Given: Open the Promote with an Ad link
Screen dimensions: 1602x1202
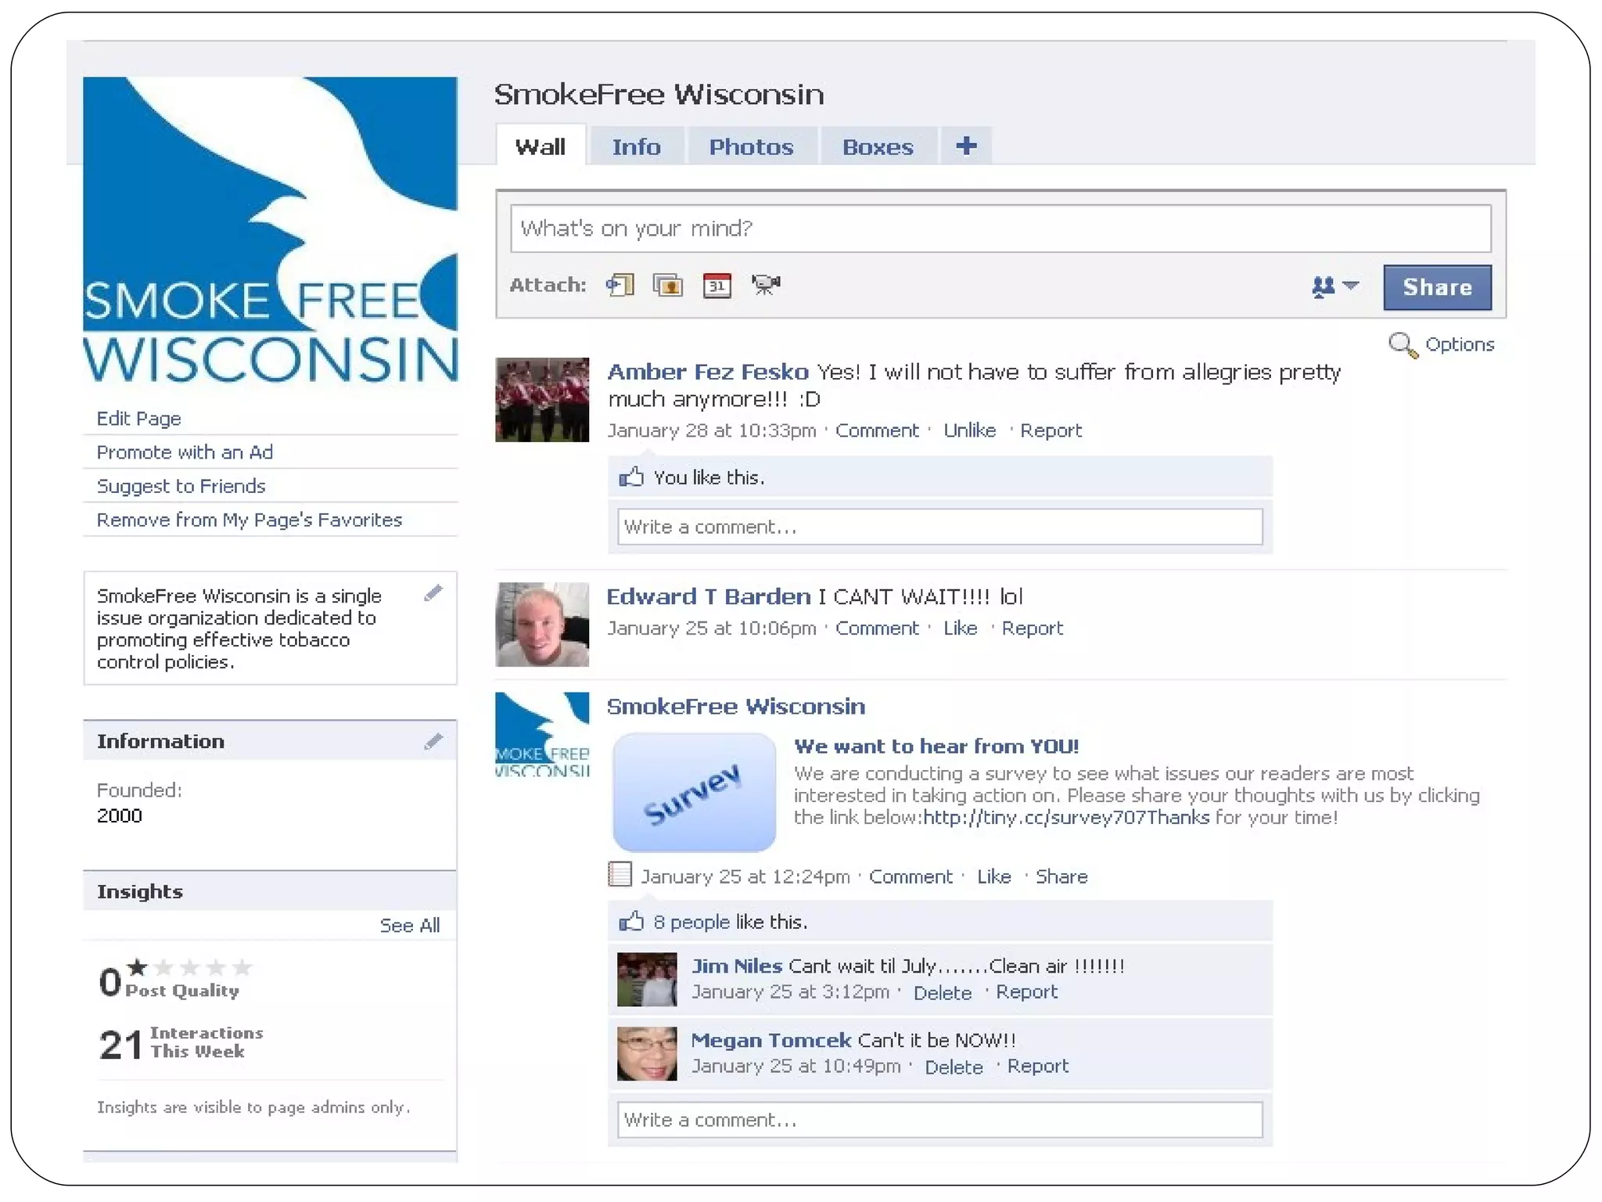Looking at the screenshot, I should [x=185, y=452].
